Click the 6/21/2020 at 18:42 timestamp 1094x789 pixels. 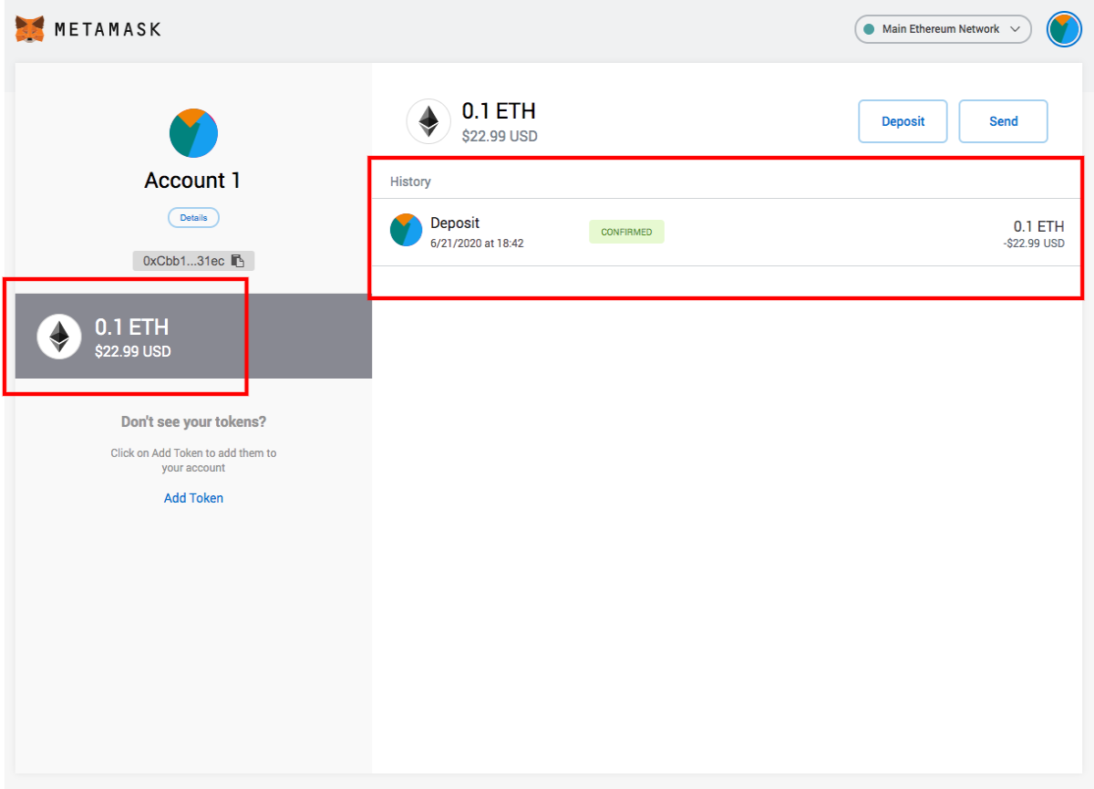pos(477,244)
